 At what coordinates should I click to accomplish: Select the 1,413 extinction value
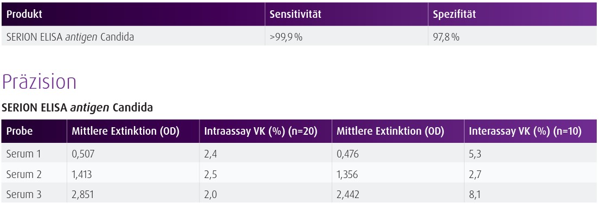82,175
